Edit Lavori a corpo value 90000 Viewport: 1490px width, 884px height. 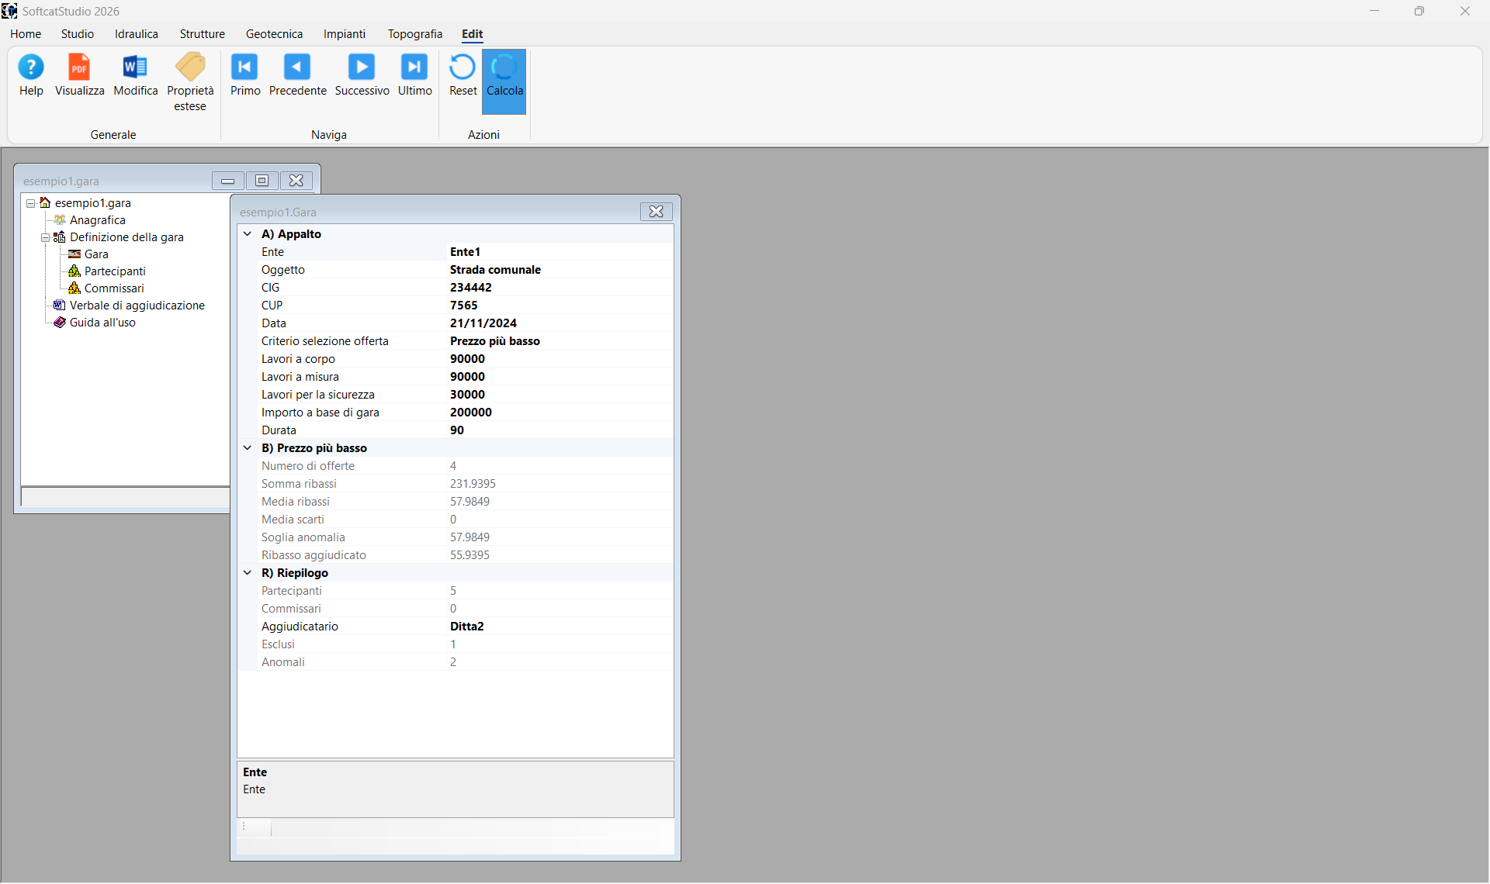tap(560, 359)
